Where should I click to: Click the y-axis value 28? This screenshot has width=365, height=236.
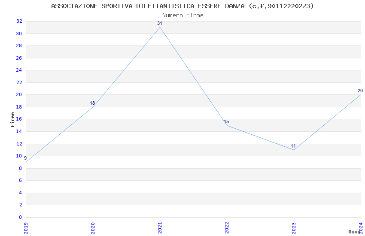(19, 45)
